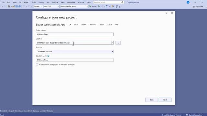
Task: Click the New Project toolbar icon
Action: pyautogui.click(x=9, y=6)
